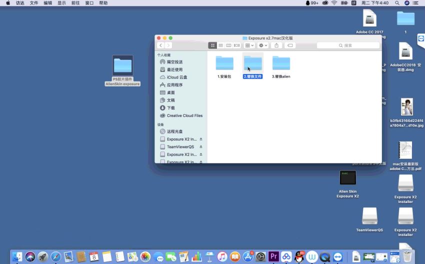Click the Wi-Fi status icon

[x=334, y=3]
